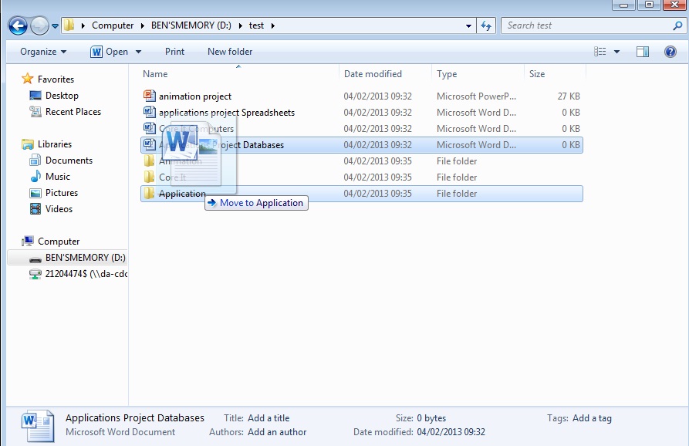Create a folder with New folder

click(x=229, y=52)
